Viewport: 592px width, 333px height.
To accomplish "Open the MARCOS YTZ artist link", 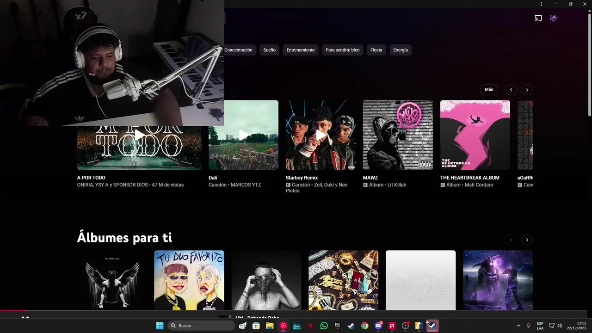I will (246, 185).
